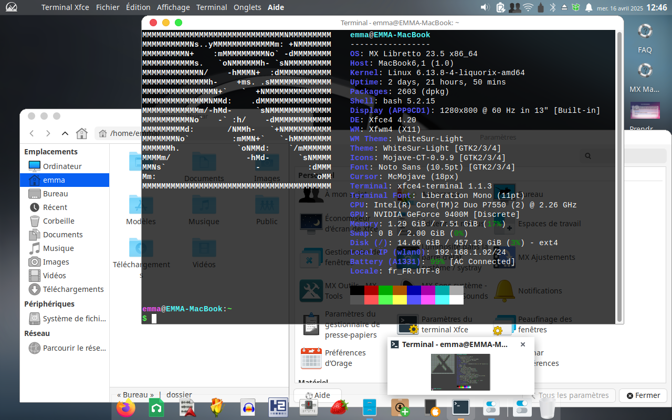672x420 pixels.
Task: Click Fermer in the settings window
Action: click(643, 395)
